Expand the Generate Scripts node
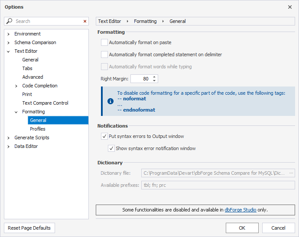299x237 pixels. pyautogui.click(x=8, y=138)
